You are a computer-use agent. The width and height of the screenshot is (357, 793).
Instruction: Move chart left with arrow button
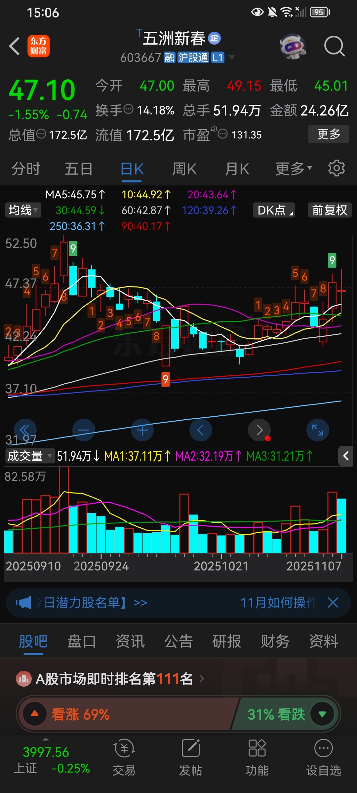pyautogui.click(x=201, y=430)
